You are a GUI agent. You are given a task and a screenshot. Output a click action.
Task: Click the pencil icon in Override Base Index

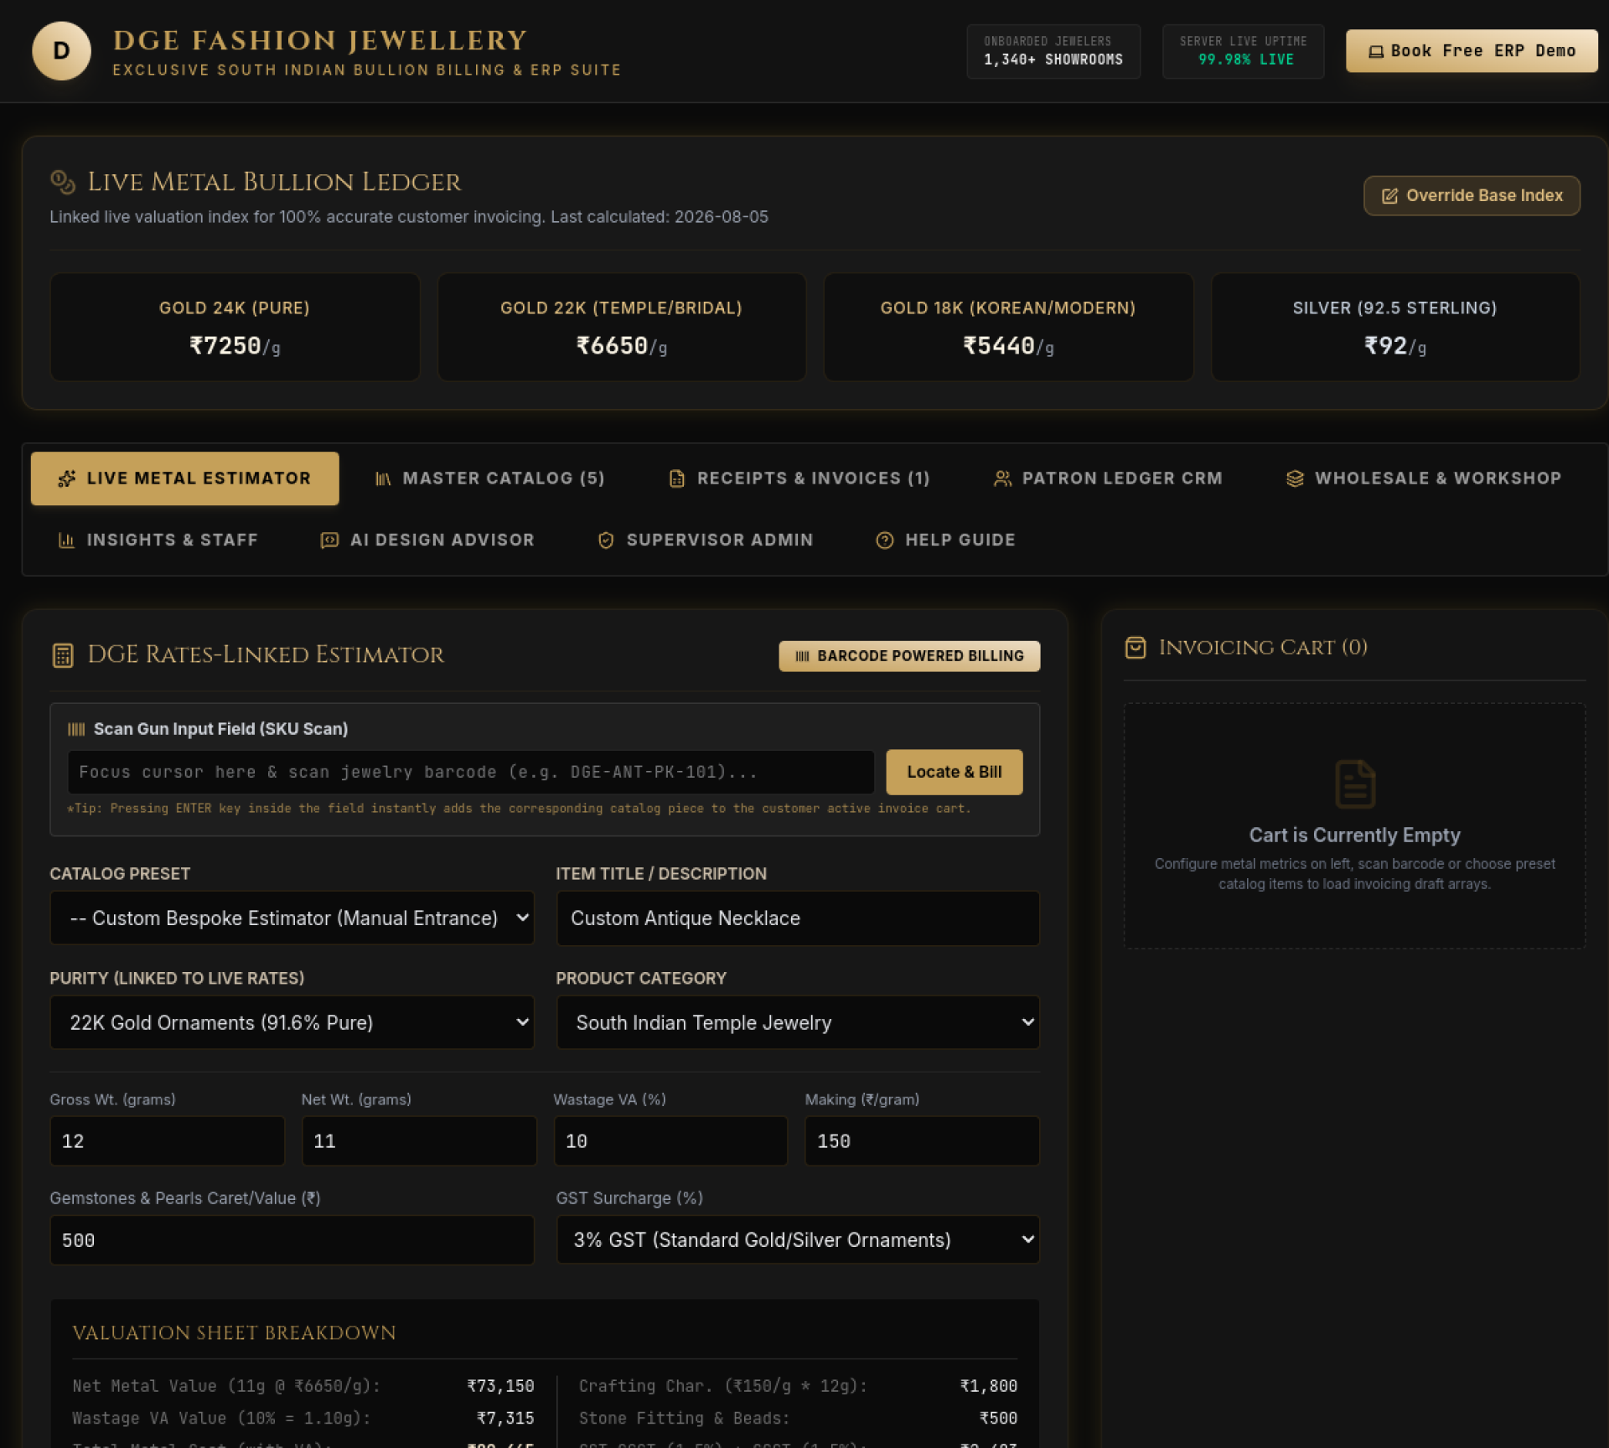click(x=1389, y=196)
